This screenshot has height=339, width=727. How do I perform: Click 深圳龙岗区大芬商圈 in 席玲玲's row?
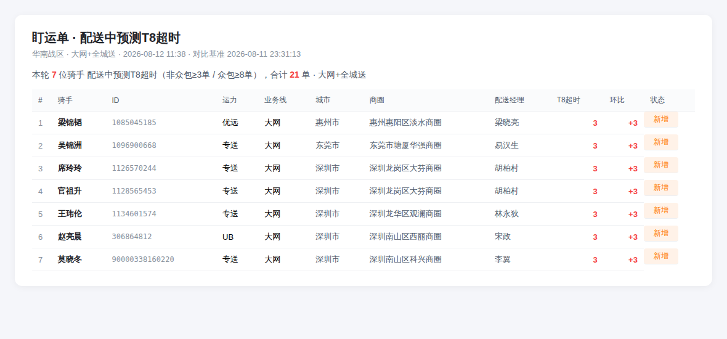click(x=405, y=168)
